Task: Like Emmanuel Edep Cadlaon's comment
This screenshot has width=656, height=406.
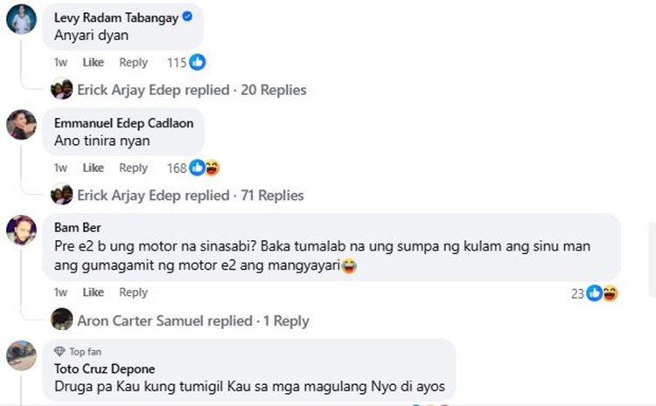Action: (x=93, y=168)
